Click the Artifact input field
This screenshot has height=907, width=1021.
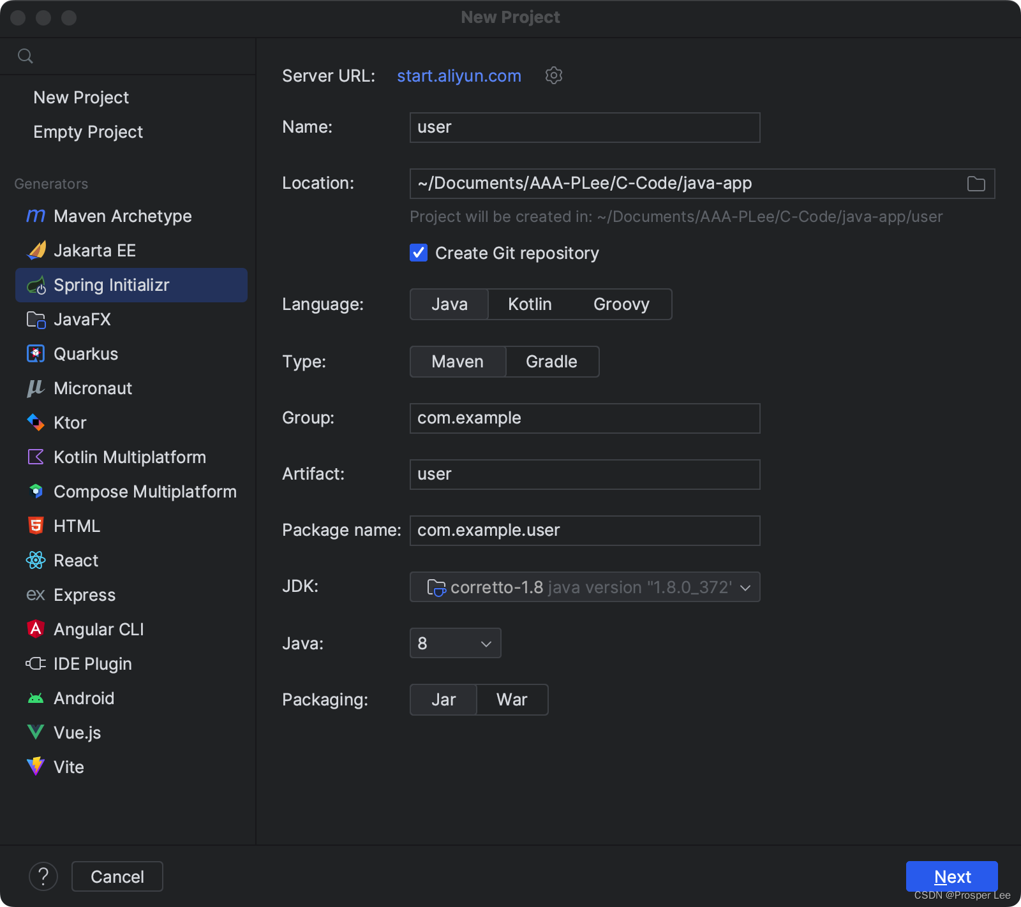click(585, 475)
